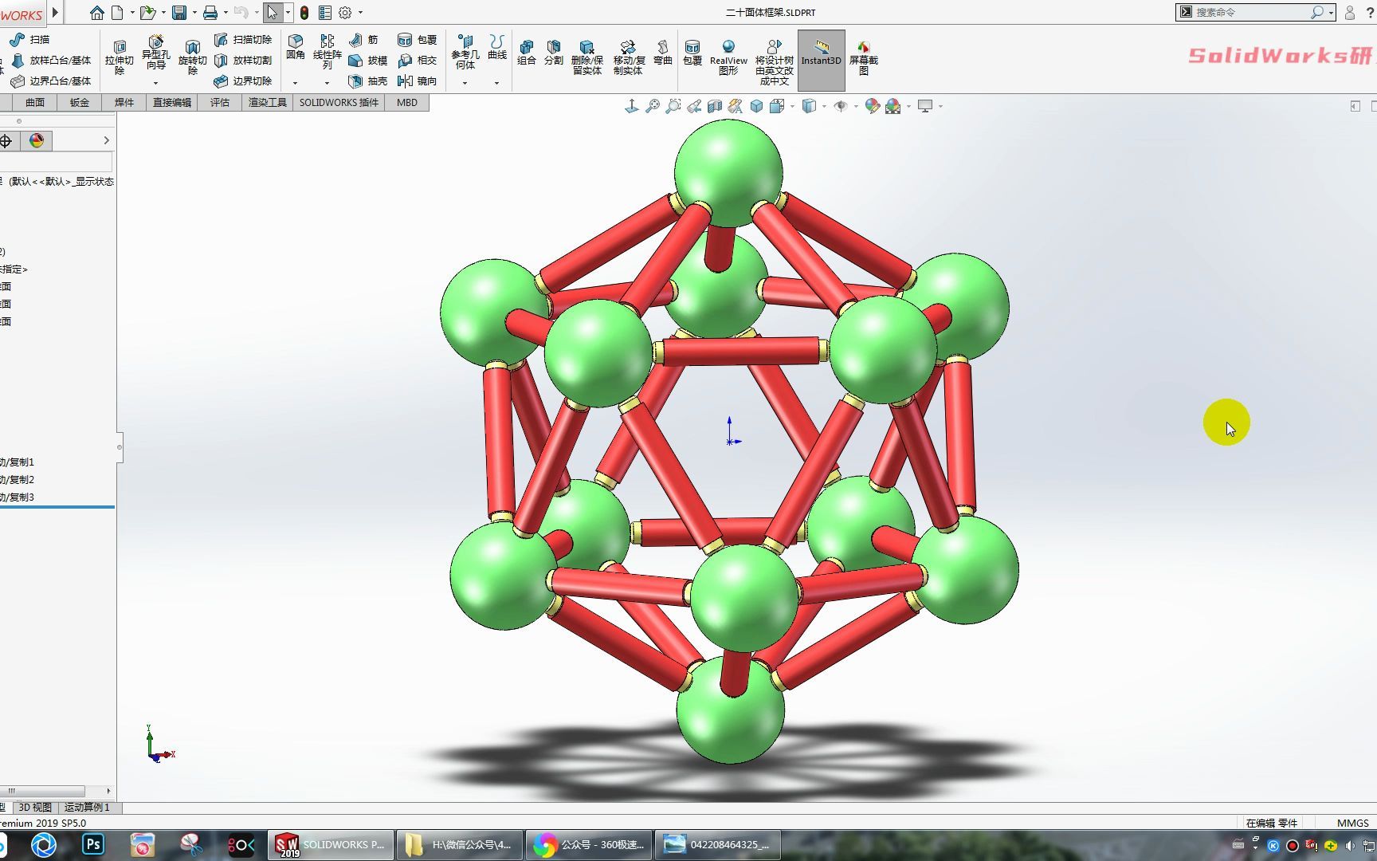1377x861 pixels.
Task: Click the 运动算例1 motion study tab
Action: 87,807
